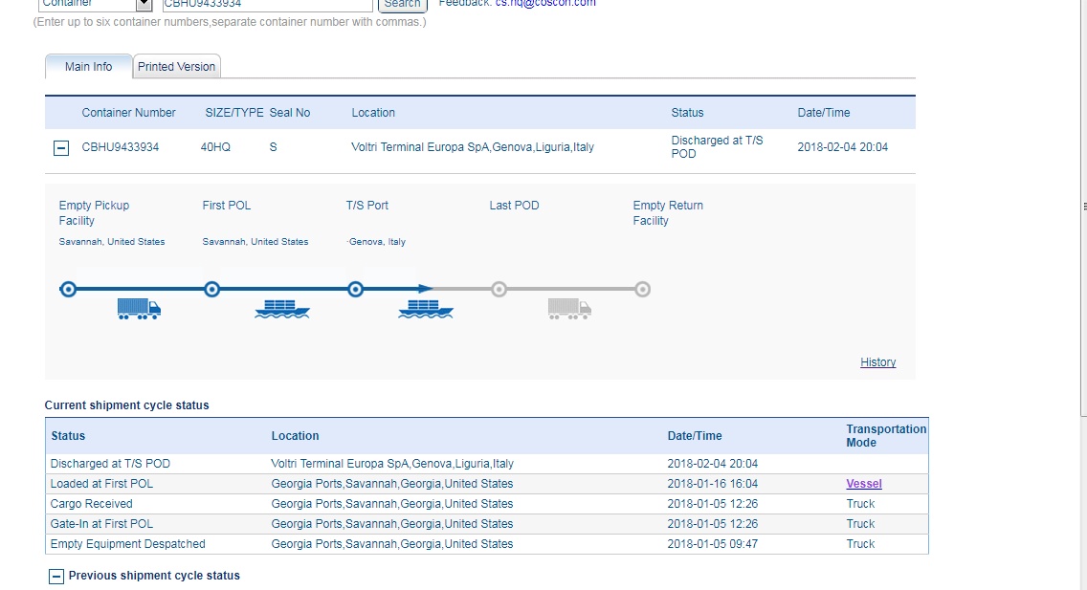Switch to the Main Info tab

point(88,67)
